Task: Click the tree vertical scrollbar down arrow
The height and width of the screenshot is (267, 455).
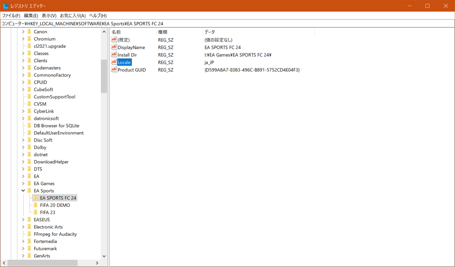Action: pos(104,256)
